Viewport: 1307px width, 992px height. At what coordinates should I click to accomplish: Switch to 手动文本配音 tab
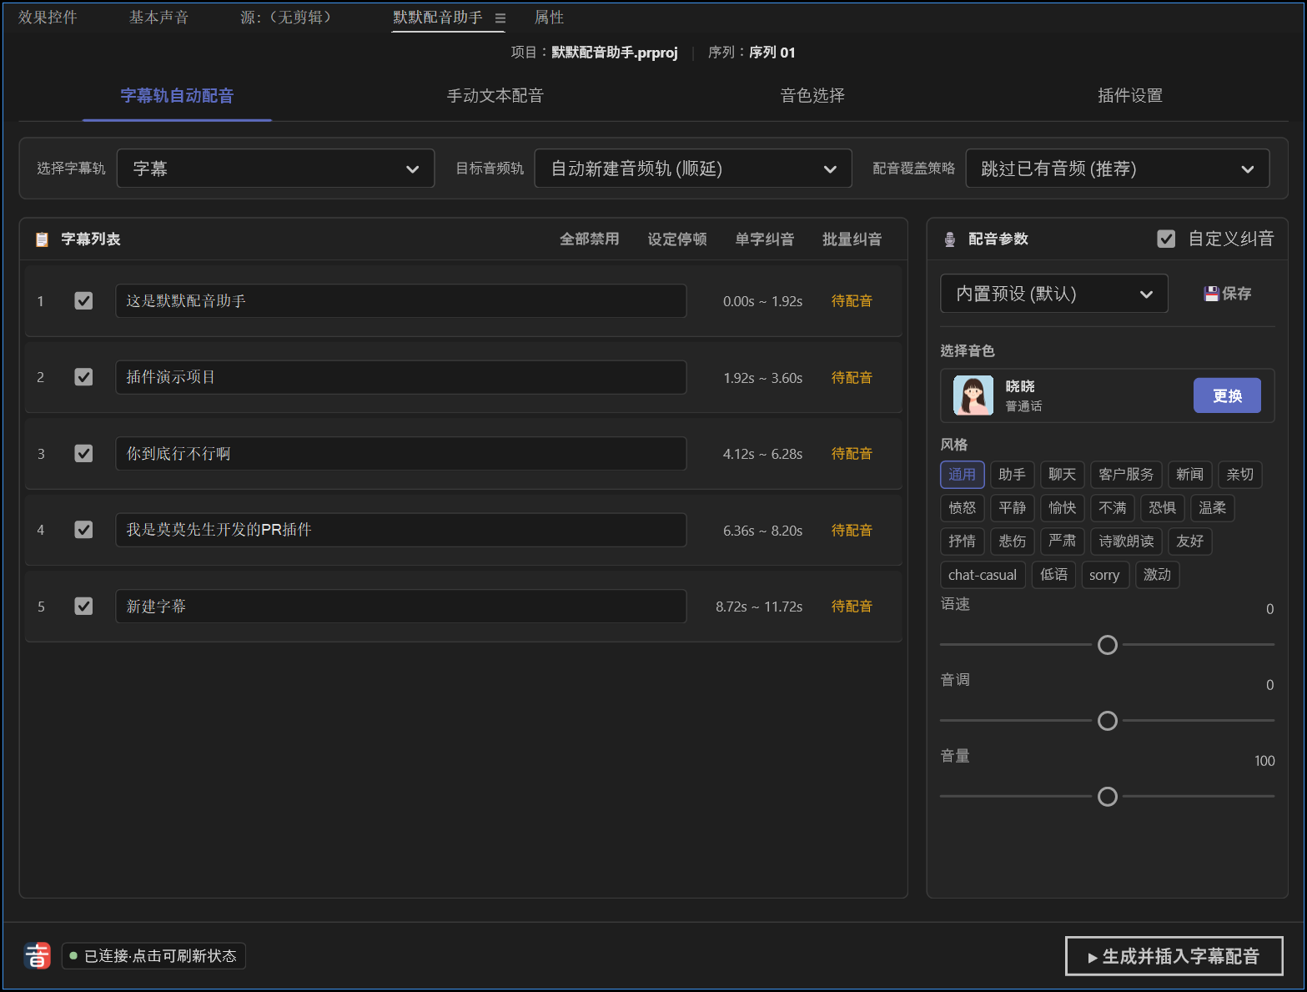coord(495,96)
